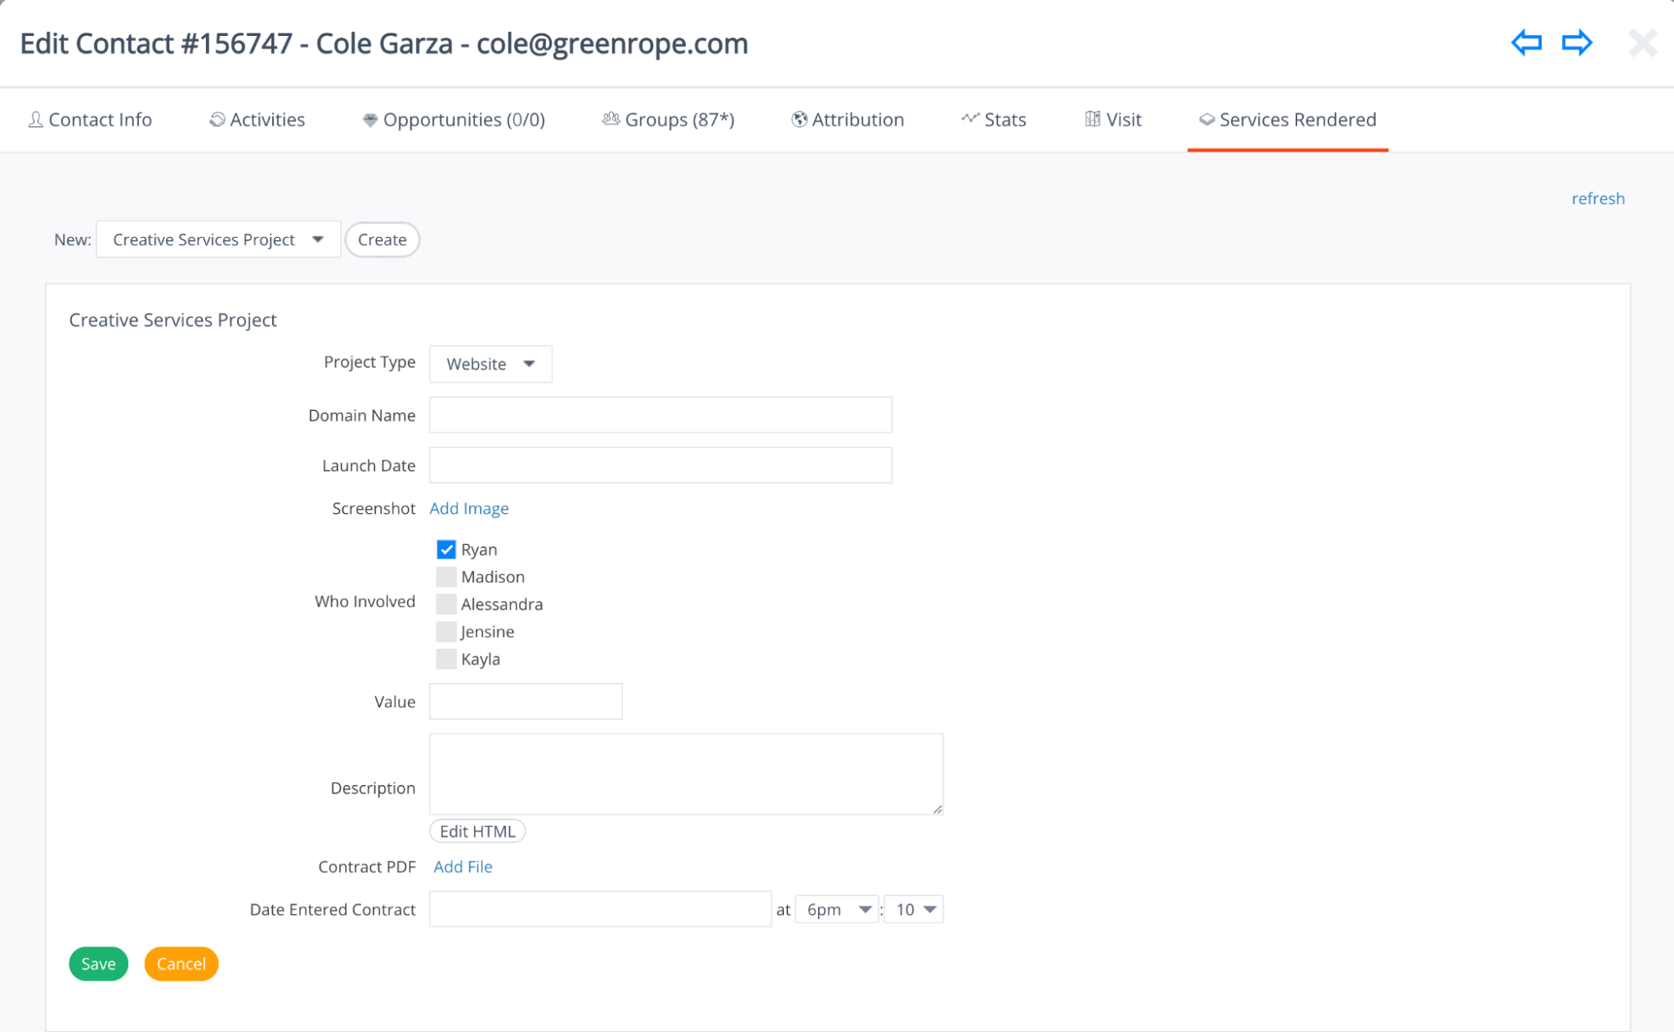Click the Add Image link
This screenshot has width=1674, height=1032.
click(469, 509)
